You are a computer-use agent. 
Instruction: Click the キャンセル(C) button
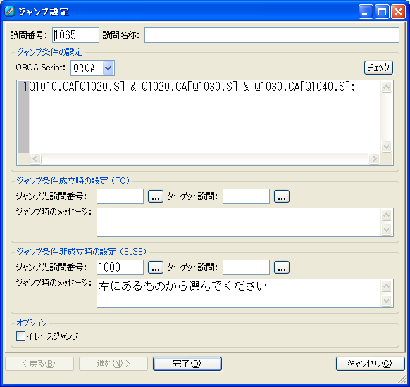tap(370, 364)
